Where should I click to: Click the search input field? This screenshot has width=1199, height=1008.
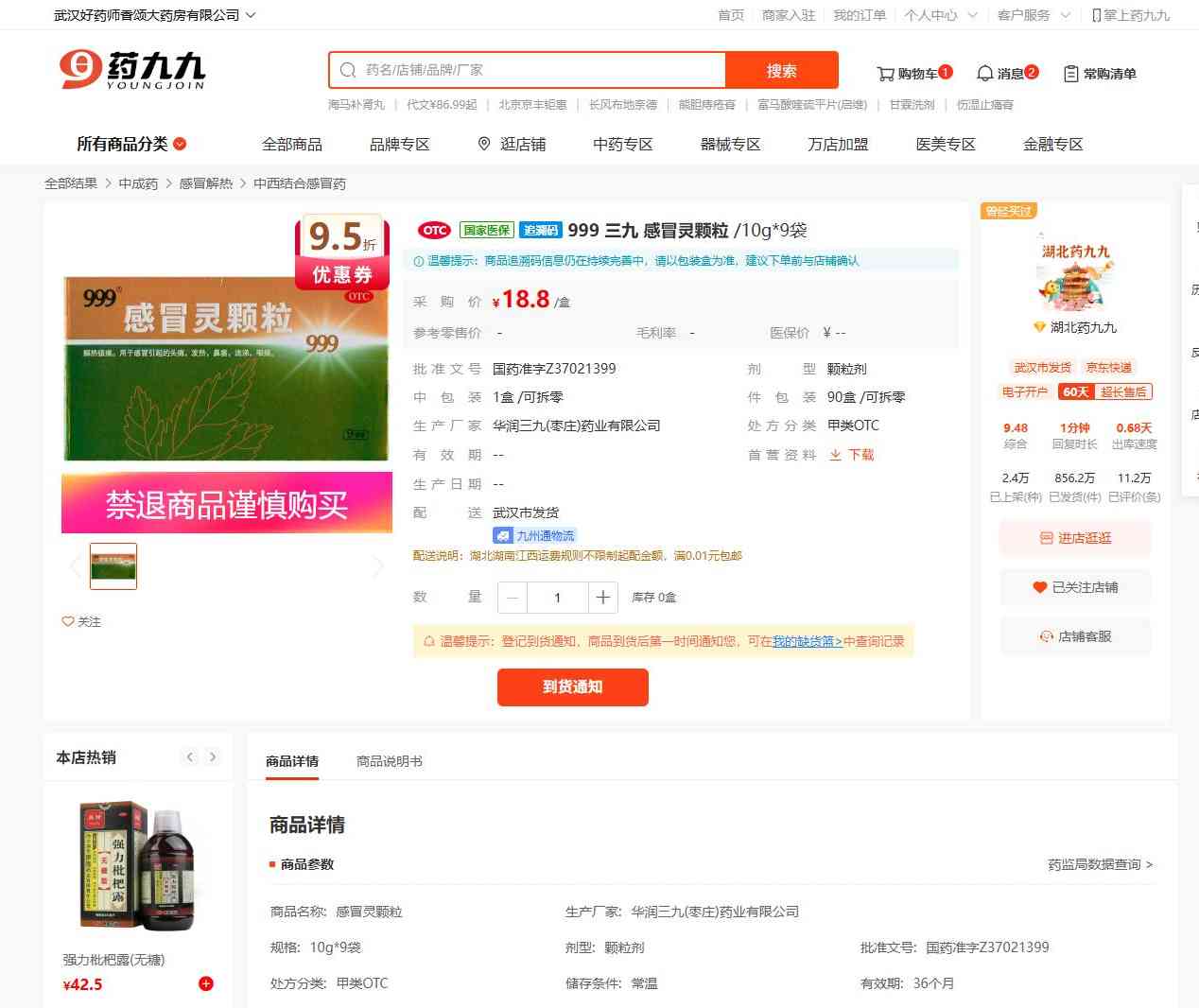(x=539, y=70)
